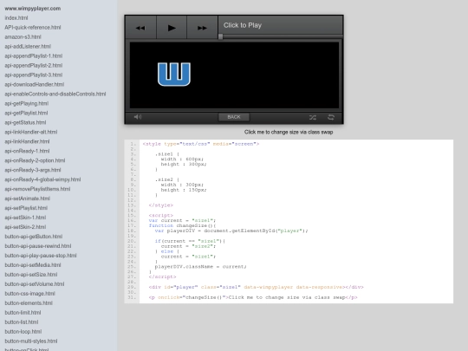Open index.html in the sidebar

(x=16, y=18)
